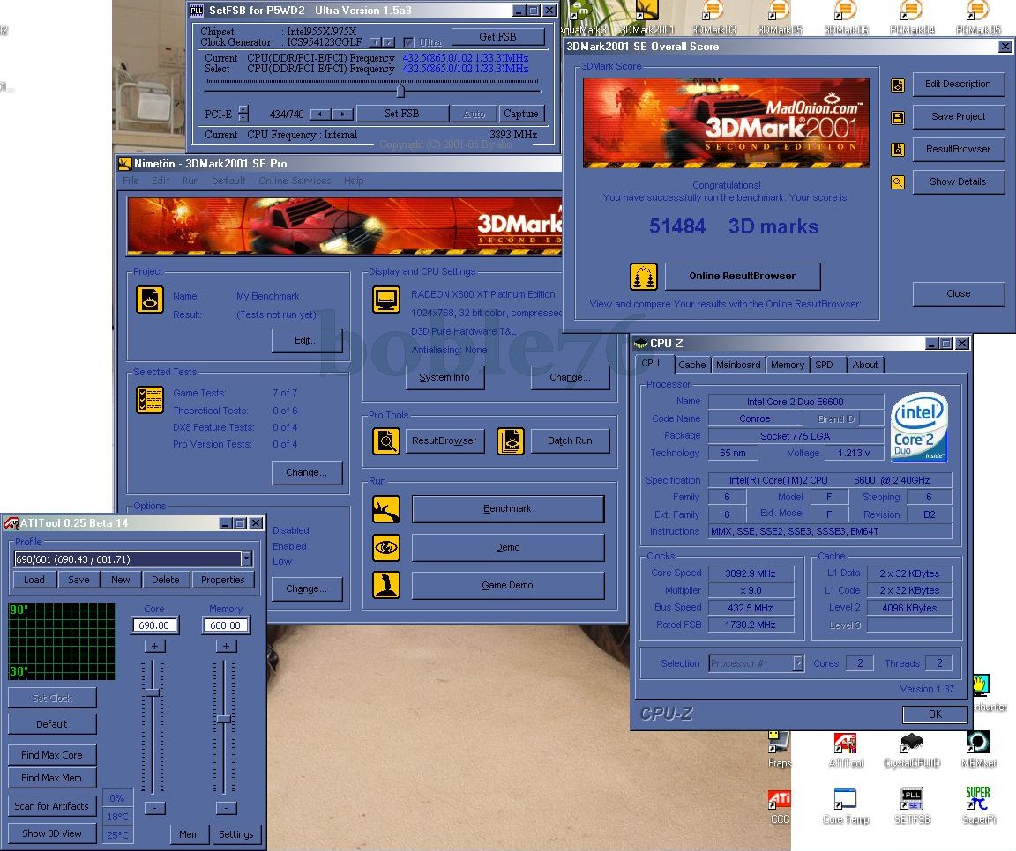Click the PCI-E spinner in SetFSB
1016x851 pixels.
243,114
